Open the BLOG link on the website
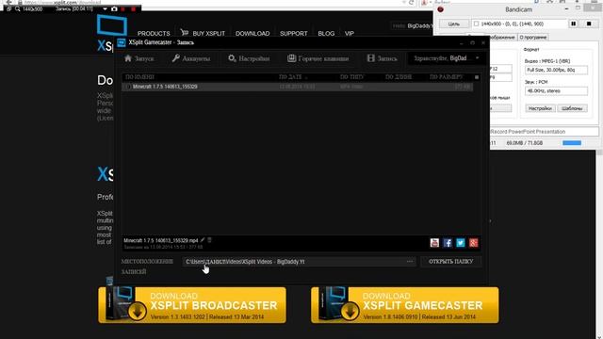Viewport: 603px width, 339px height. coord(326,34)
